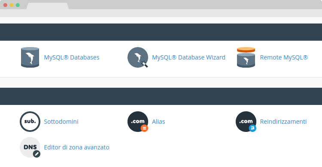Open the Reindirizzamenti link
This screenshot has width=322, height=167.
[x=283, y=122]
